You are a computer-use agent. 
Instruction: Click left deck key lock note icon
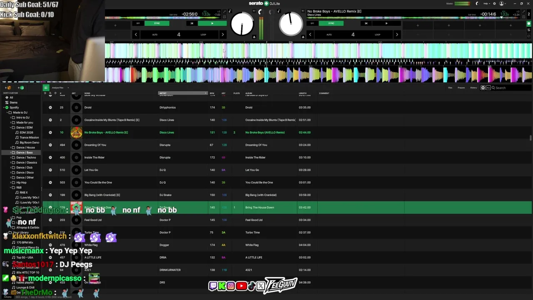(x=230, y=11)
